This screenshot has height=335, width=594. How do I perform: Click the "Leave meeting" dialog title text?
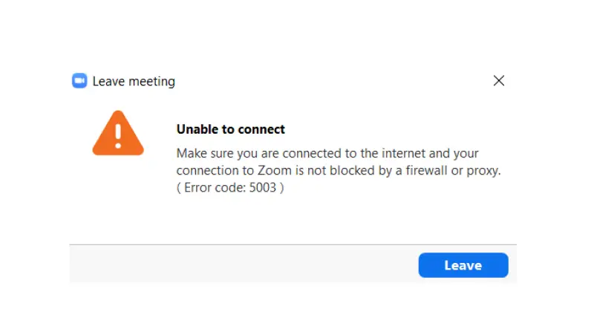pos(134,82)
